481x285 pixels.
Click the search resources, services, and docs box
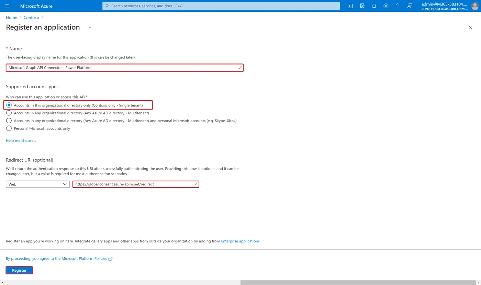tap(221, 6)
